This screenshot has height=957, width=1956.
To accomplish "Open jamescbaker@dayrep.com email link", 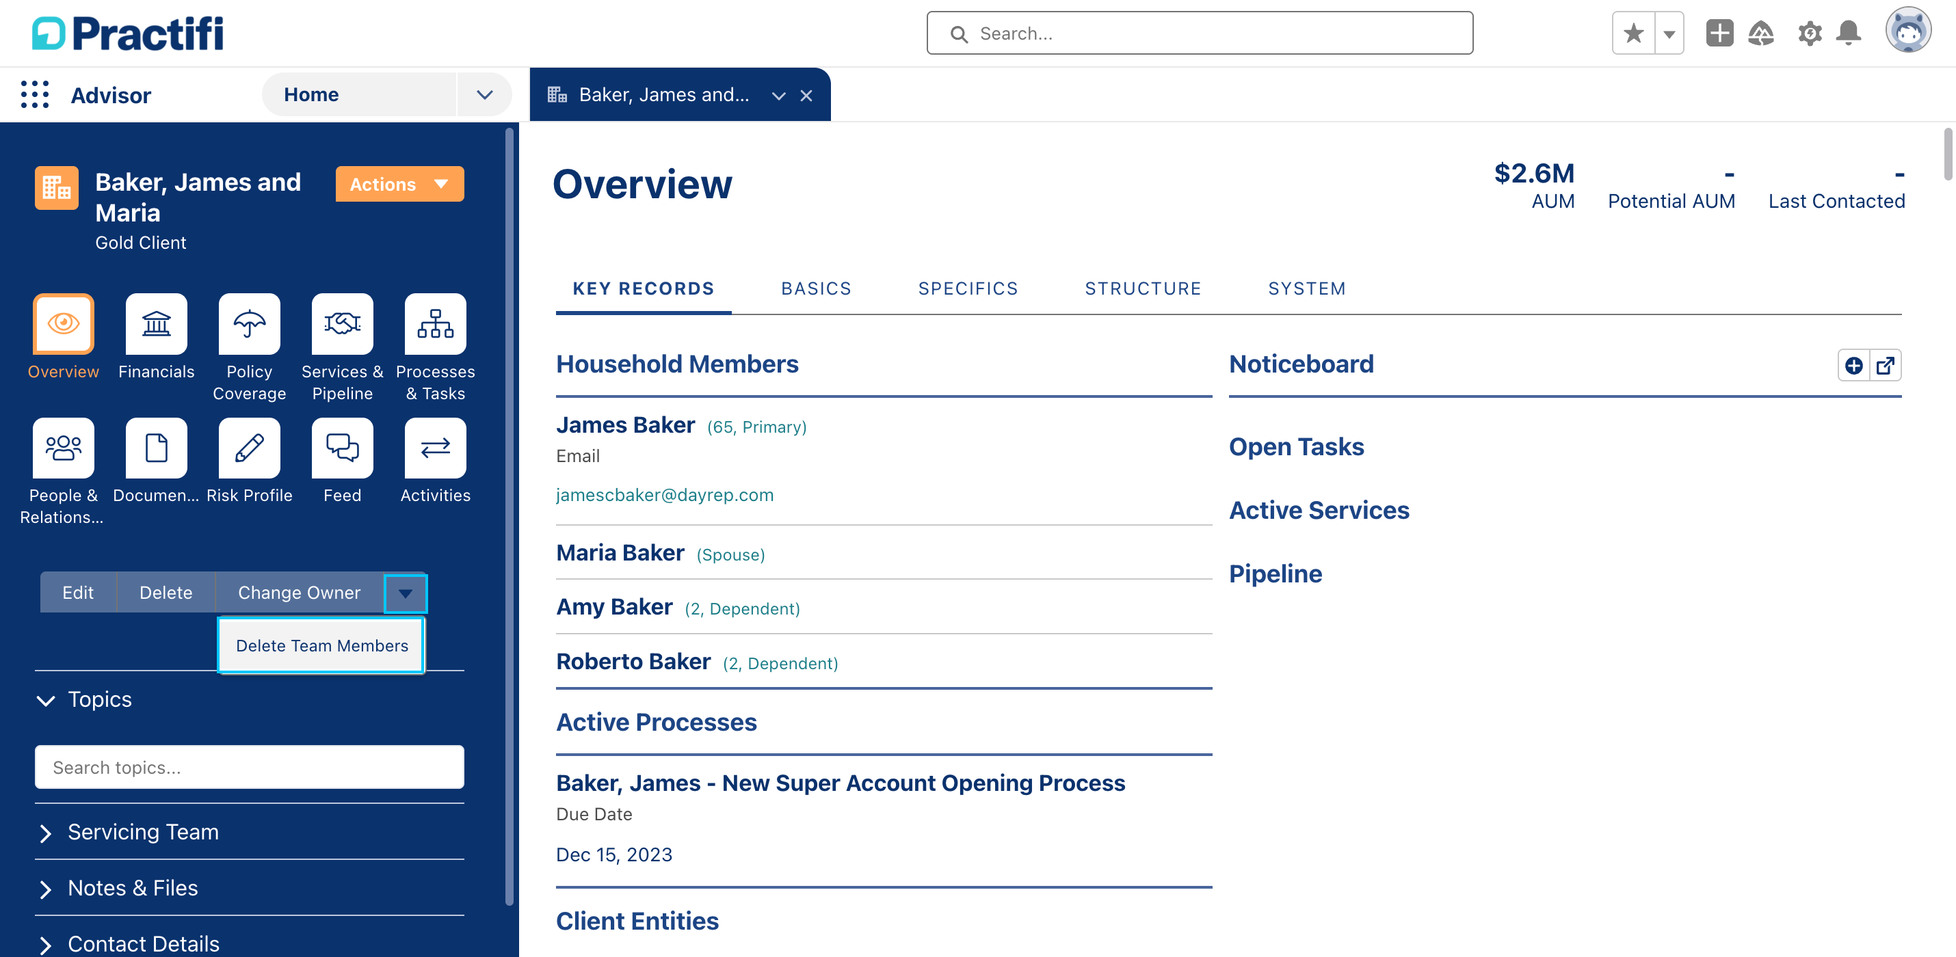I will pyautogui.click(x=664, y=495).
